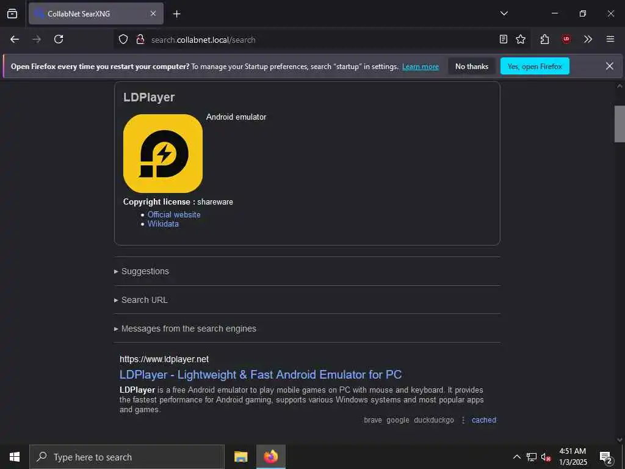
Task: Open the notification center icon
Action: coord(606,457)
